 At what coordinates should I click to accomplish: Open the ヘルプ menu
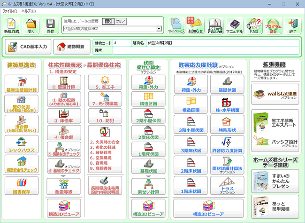[x=29, y=11]
